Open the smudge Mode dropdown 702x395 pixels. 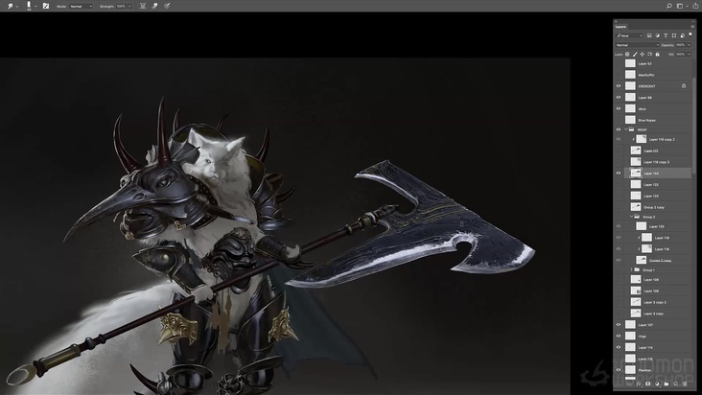tap(81, 7)
